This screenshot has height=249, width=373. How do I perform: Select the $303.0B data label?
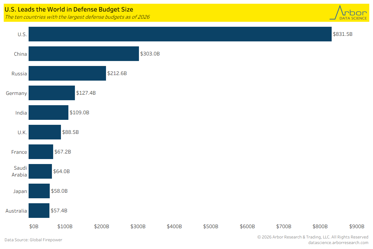[150, 54]
